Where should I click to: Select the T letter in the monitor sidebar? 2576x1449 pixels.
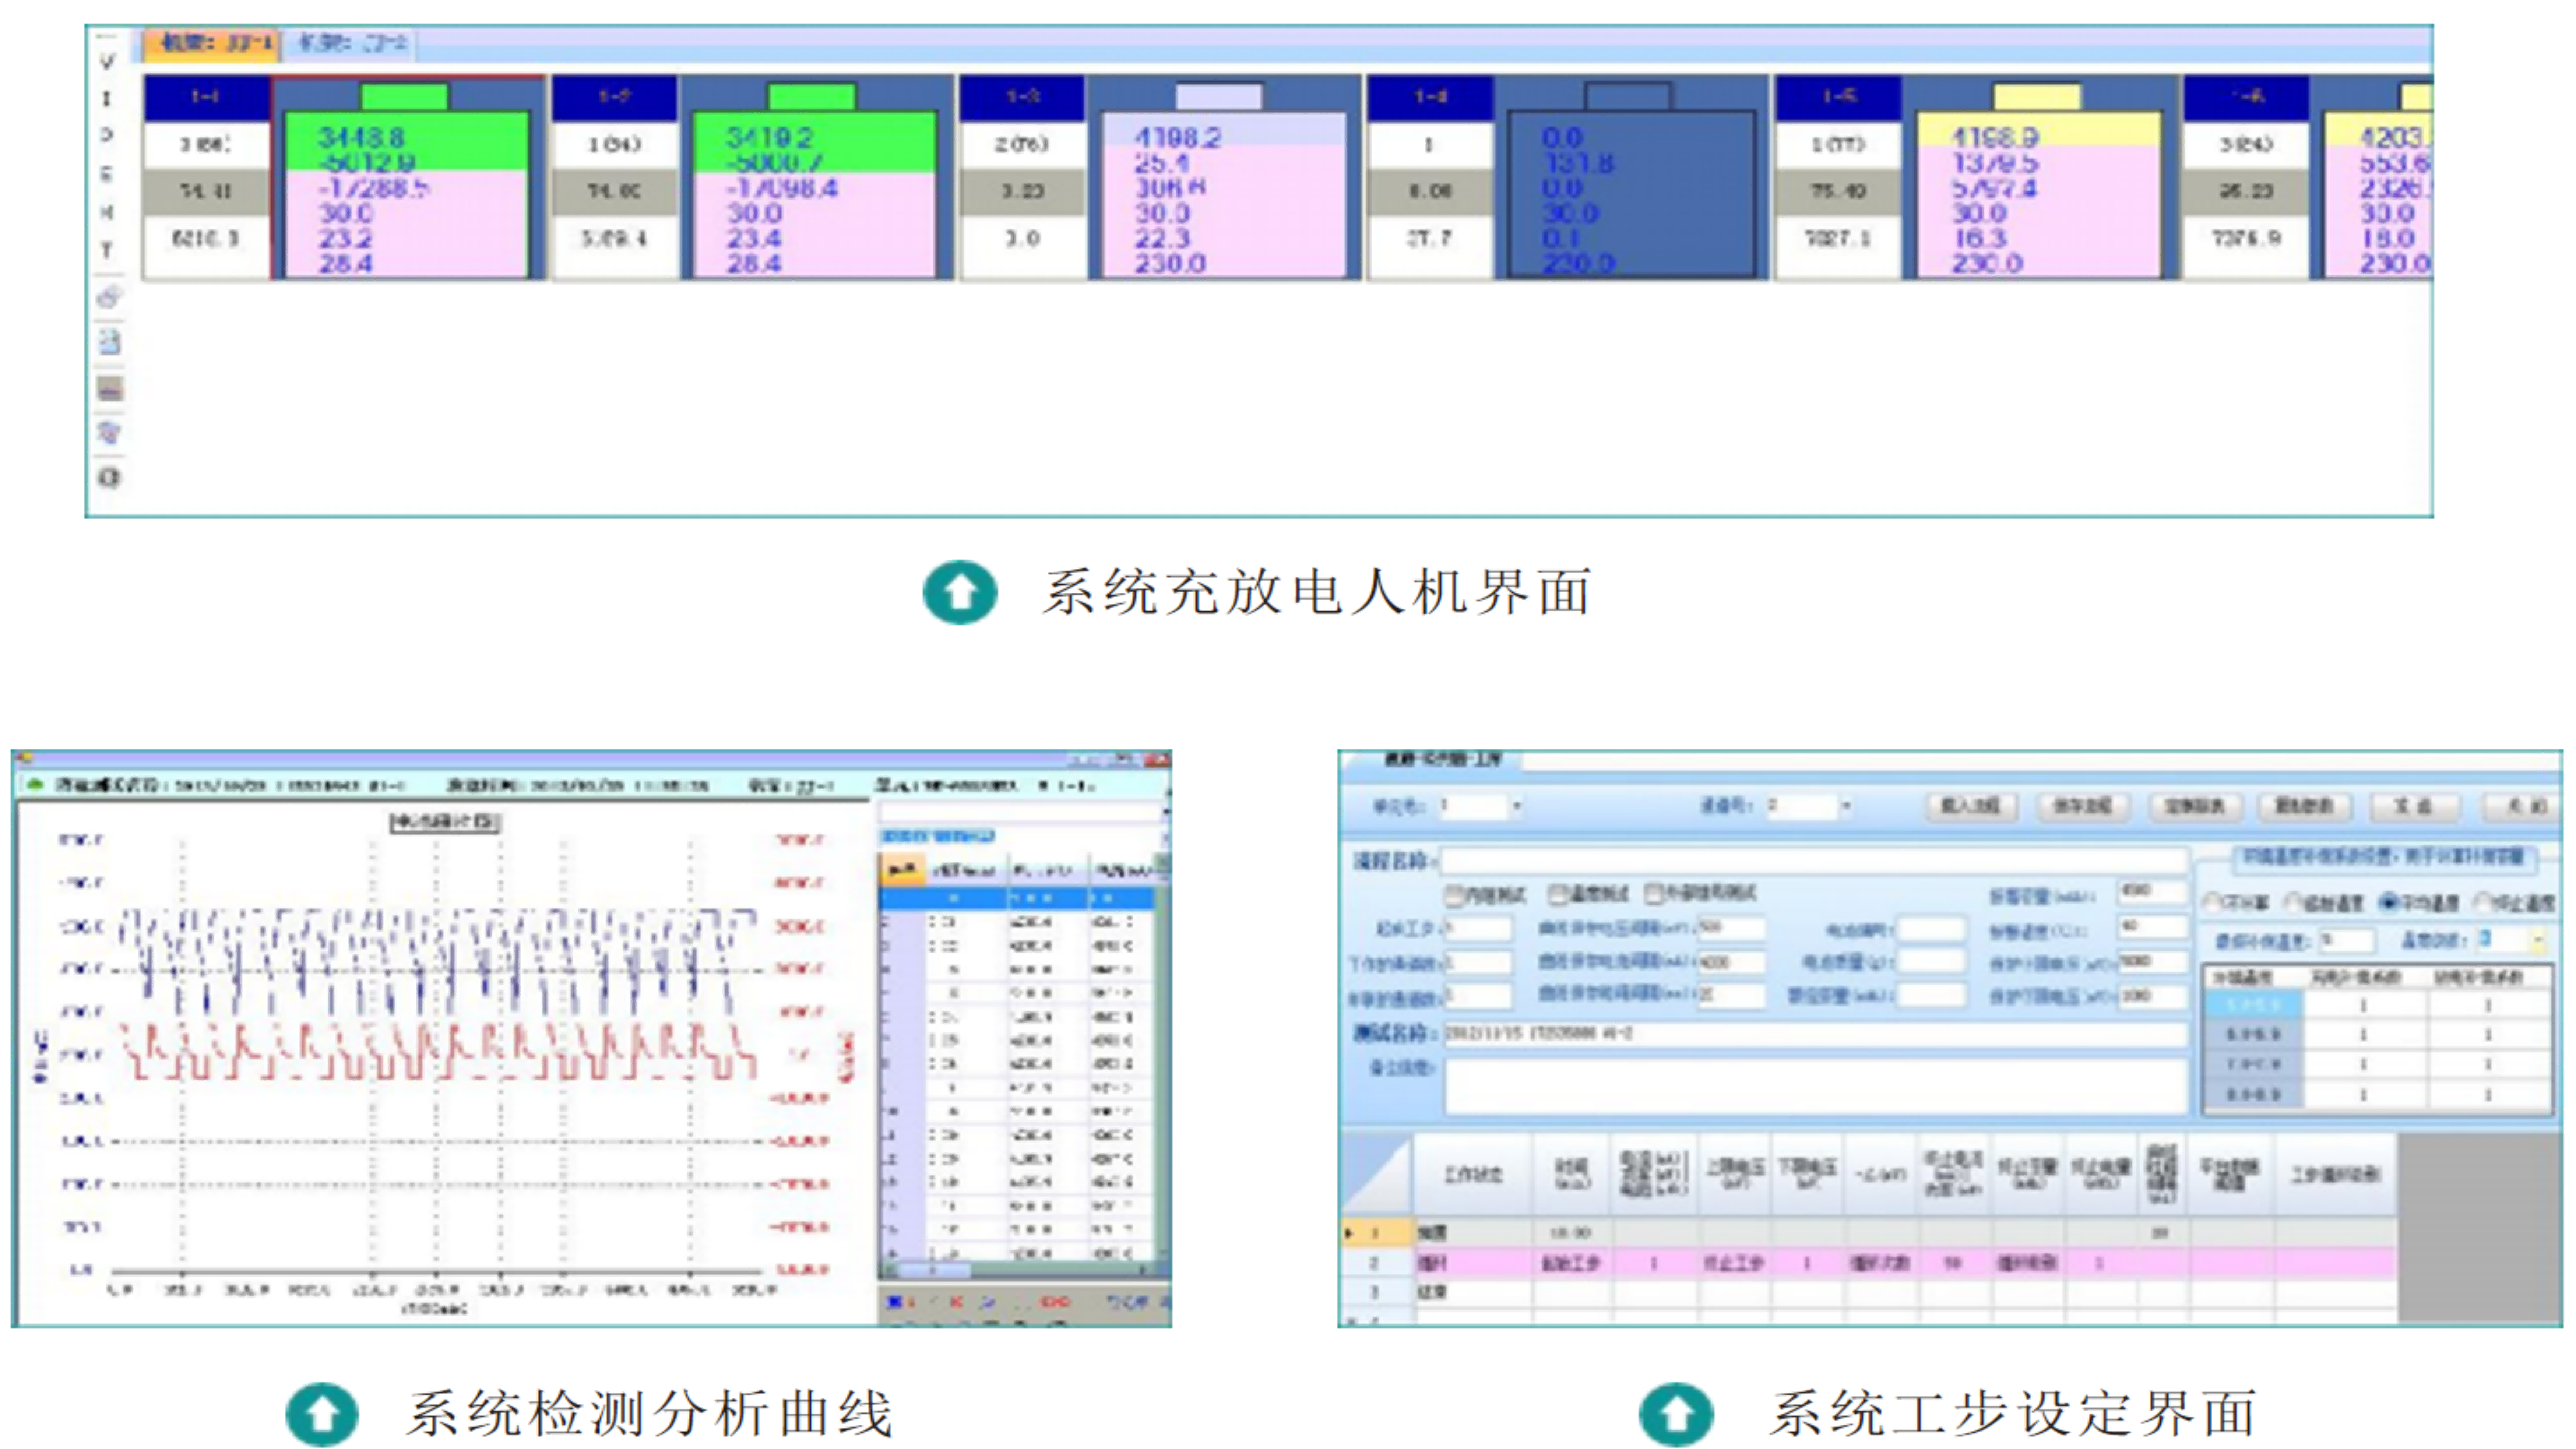point(107,250)
